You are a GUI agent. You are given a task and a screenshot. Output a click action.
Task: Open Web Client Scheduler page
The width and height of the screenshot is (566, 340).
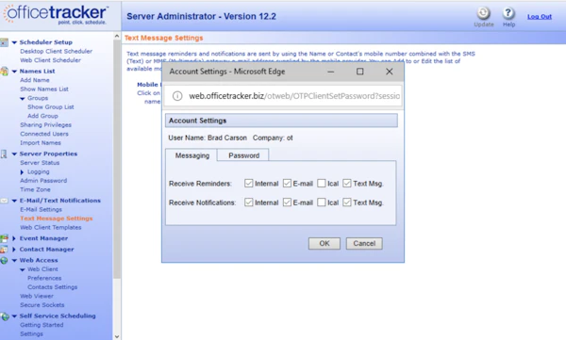50,60
